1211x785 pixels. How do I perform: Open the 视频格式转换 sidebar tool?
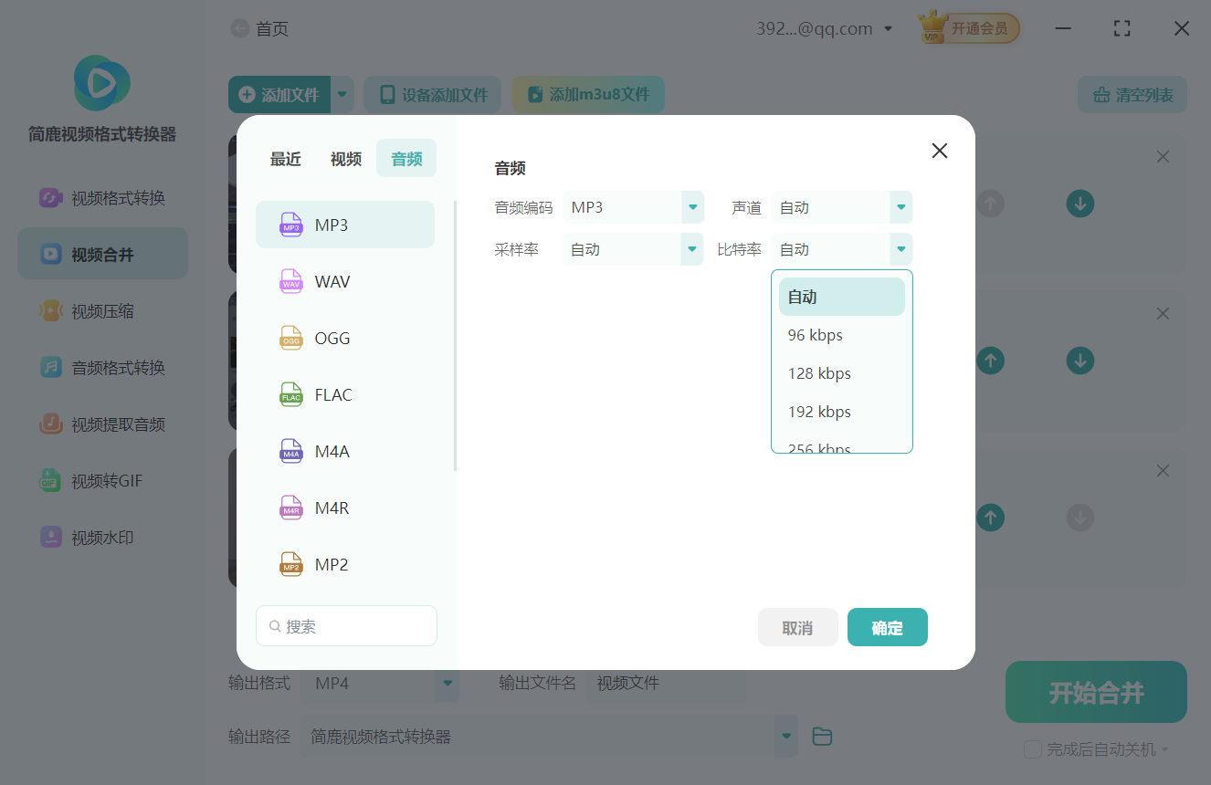pyautogui.click(x=102, y=196)
